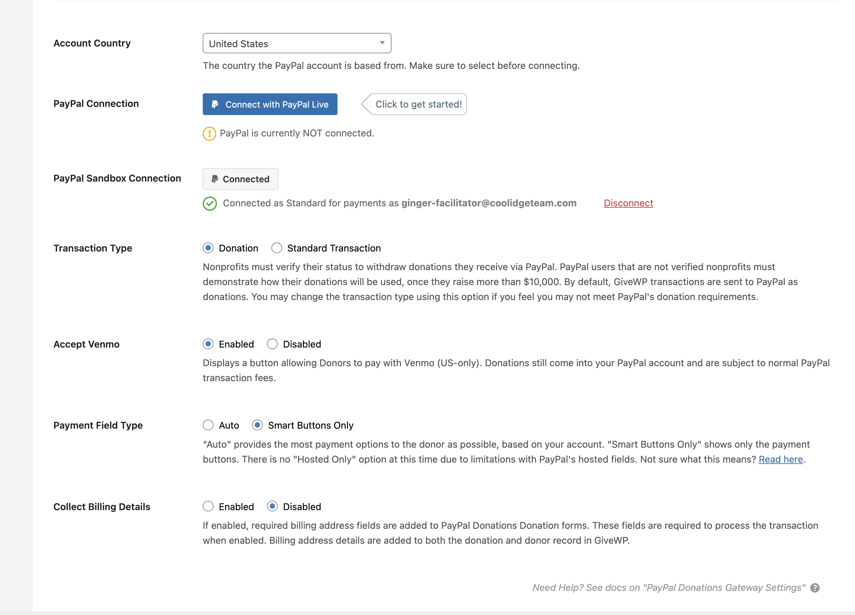
Task: Click the green checkmark connection icon
Action: point(210,204)
